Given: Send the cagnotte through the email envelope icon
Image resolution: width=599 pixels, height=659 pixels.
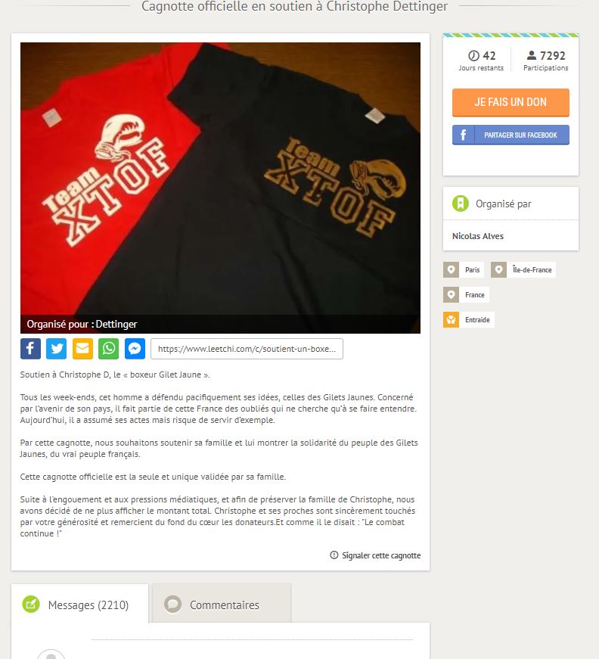Looking at the screenshot, I should click(x=82, y=348).
